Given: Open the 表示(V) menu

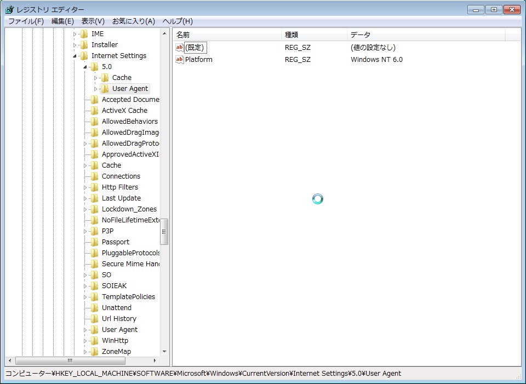Looking at the screenshot, I should [x=93, y=21].
